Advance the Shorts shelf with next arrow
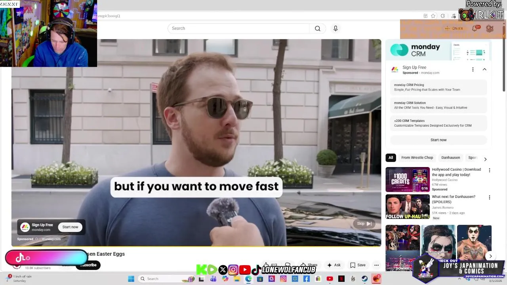 pyautogui.click(x=490, y=256)
